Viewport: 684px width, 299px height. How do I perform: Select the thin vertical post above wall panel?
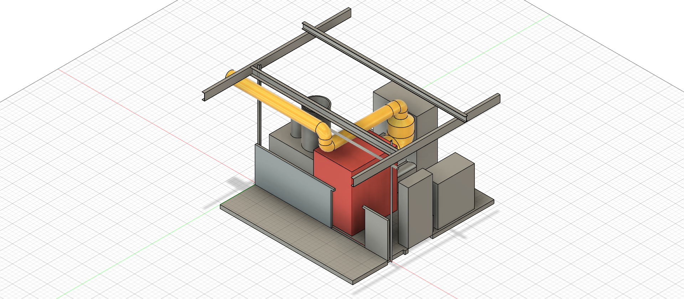[259, 114]
